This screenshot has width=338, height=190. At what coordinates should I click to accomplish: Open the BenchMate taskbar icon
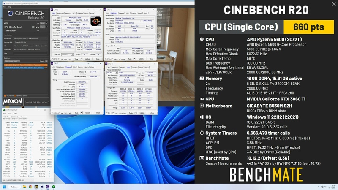(x=36, y=187)
